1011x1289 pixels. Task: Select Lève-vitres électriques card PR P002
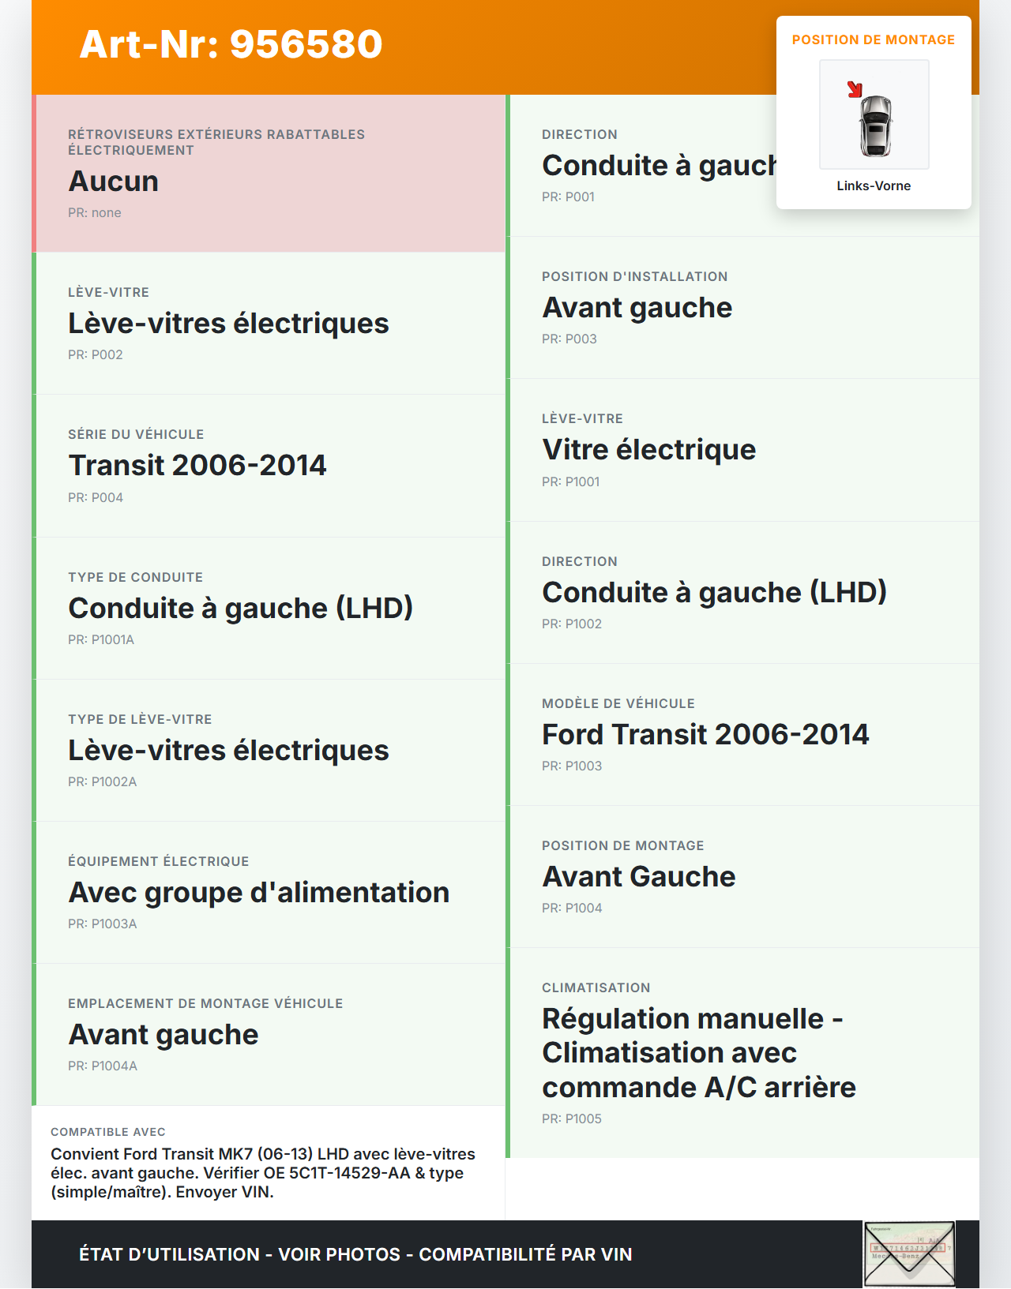pos(269,324)
